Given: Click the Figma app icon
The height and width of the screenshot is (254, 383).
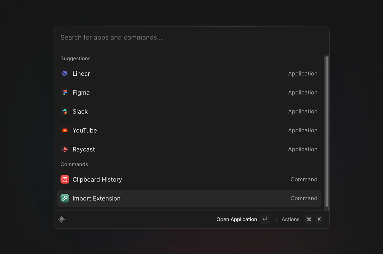Looking at the screenshot, I should coord(65,92).
